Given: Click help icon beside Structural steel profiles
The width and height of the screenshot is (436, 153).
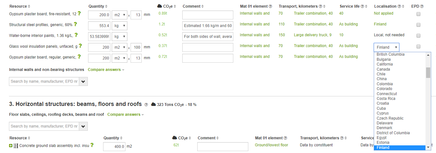Looking at the screenshot, I should [x=75, y=24].
